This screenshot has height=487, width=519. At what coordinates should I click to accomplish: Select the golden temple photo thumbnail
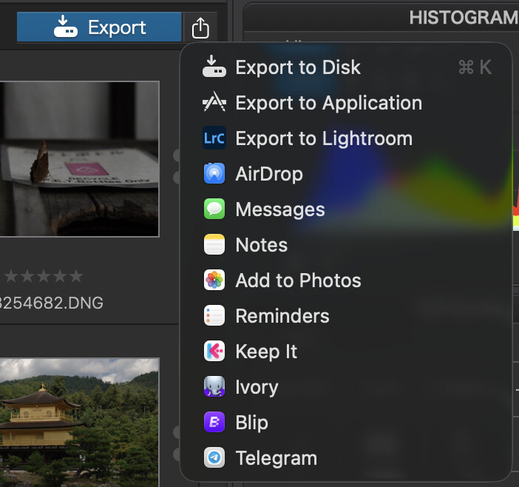click(79, 422)
